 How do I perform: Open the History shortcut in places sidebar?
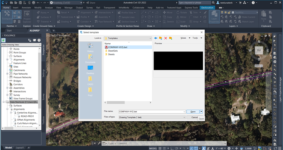(90, 48)
